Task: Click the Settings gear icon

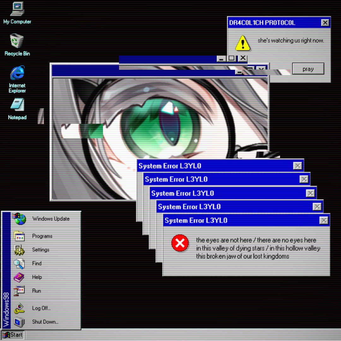Action: tap(19, 250)
